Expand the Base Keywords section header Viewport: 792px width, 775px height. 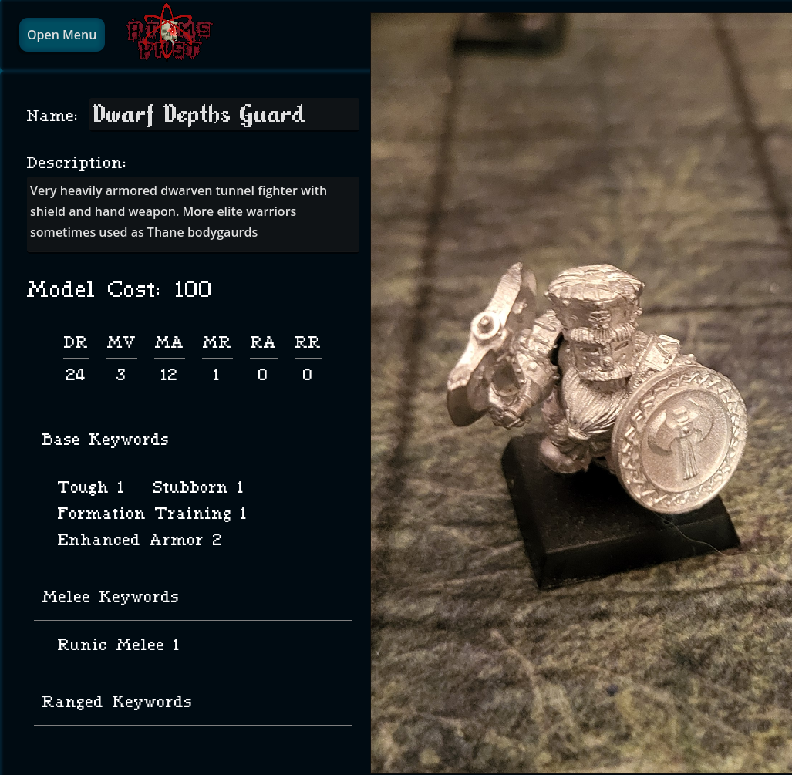(x=193, y=440)
